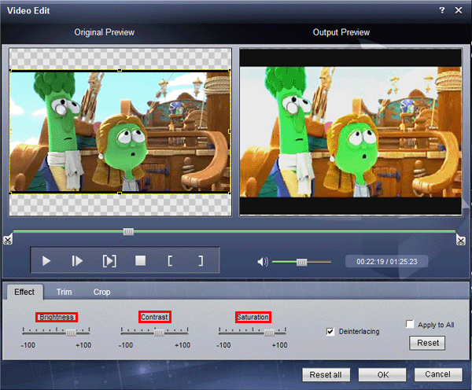Click the Output Preview heading
The image size is (472, 390).
pyautogui.click(x=341, y=32)
